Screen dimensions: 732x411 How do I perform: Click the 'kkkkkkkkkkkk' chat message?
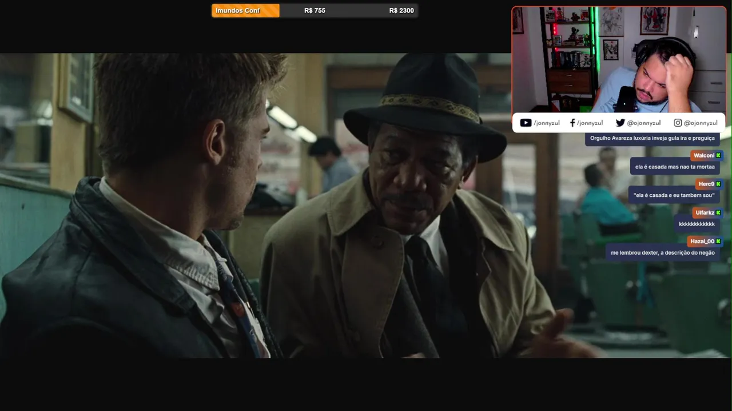click(697, 224)
